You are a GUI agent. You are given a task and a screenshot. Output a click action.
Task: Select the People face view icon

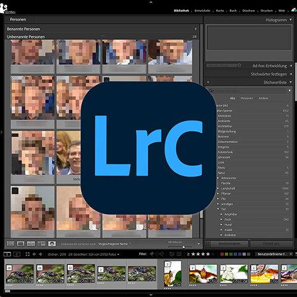52,244
